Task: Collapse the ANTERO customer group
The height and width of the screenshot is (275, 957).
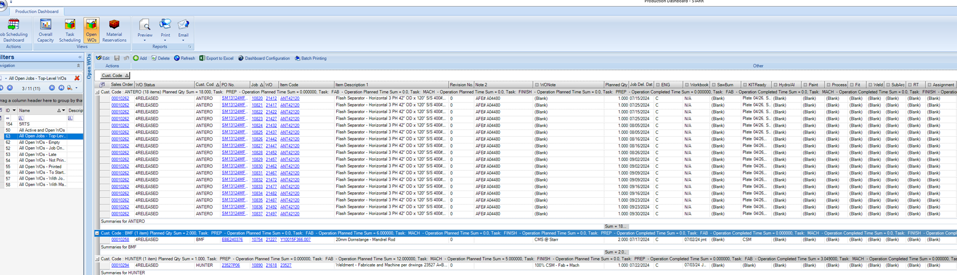Action: (97, 92)
